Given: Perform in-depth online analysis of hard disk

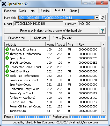Looking at the screenshot, I should click(51, 31).
